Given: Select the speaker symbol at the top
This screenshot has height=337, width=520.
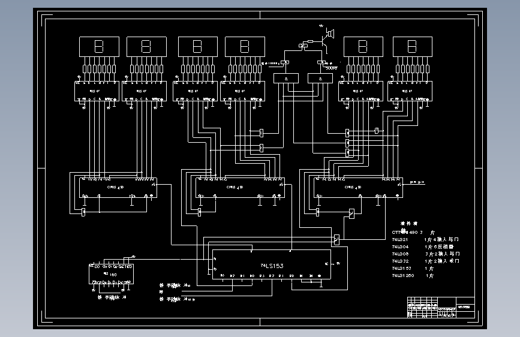Looking at the screenshot, I should [330, 34].
